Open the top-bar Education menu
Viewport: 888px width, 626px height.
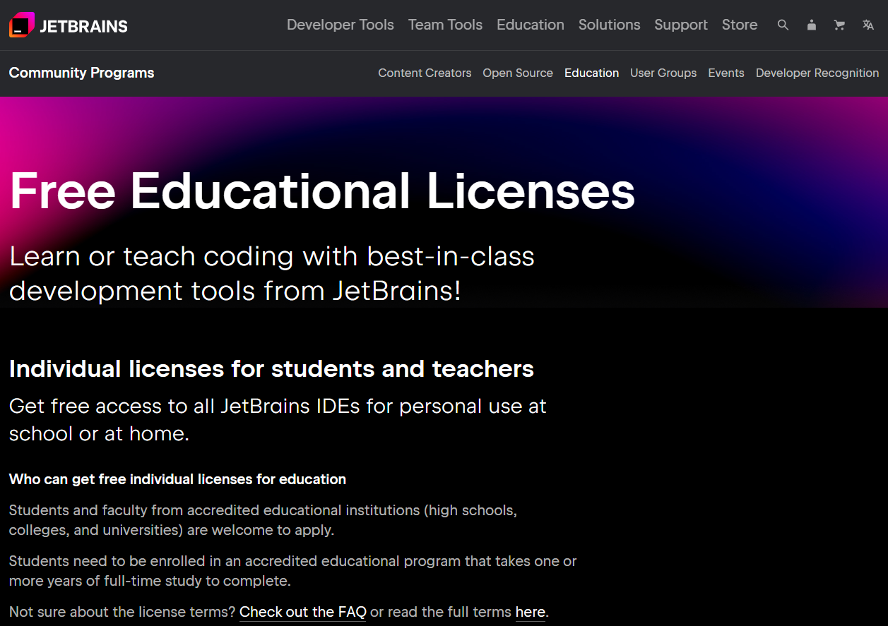pyautogui.click(x=531, y=25)
